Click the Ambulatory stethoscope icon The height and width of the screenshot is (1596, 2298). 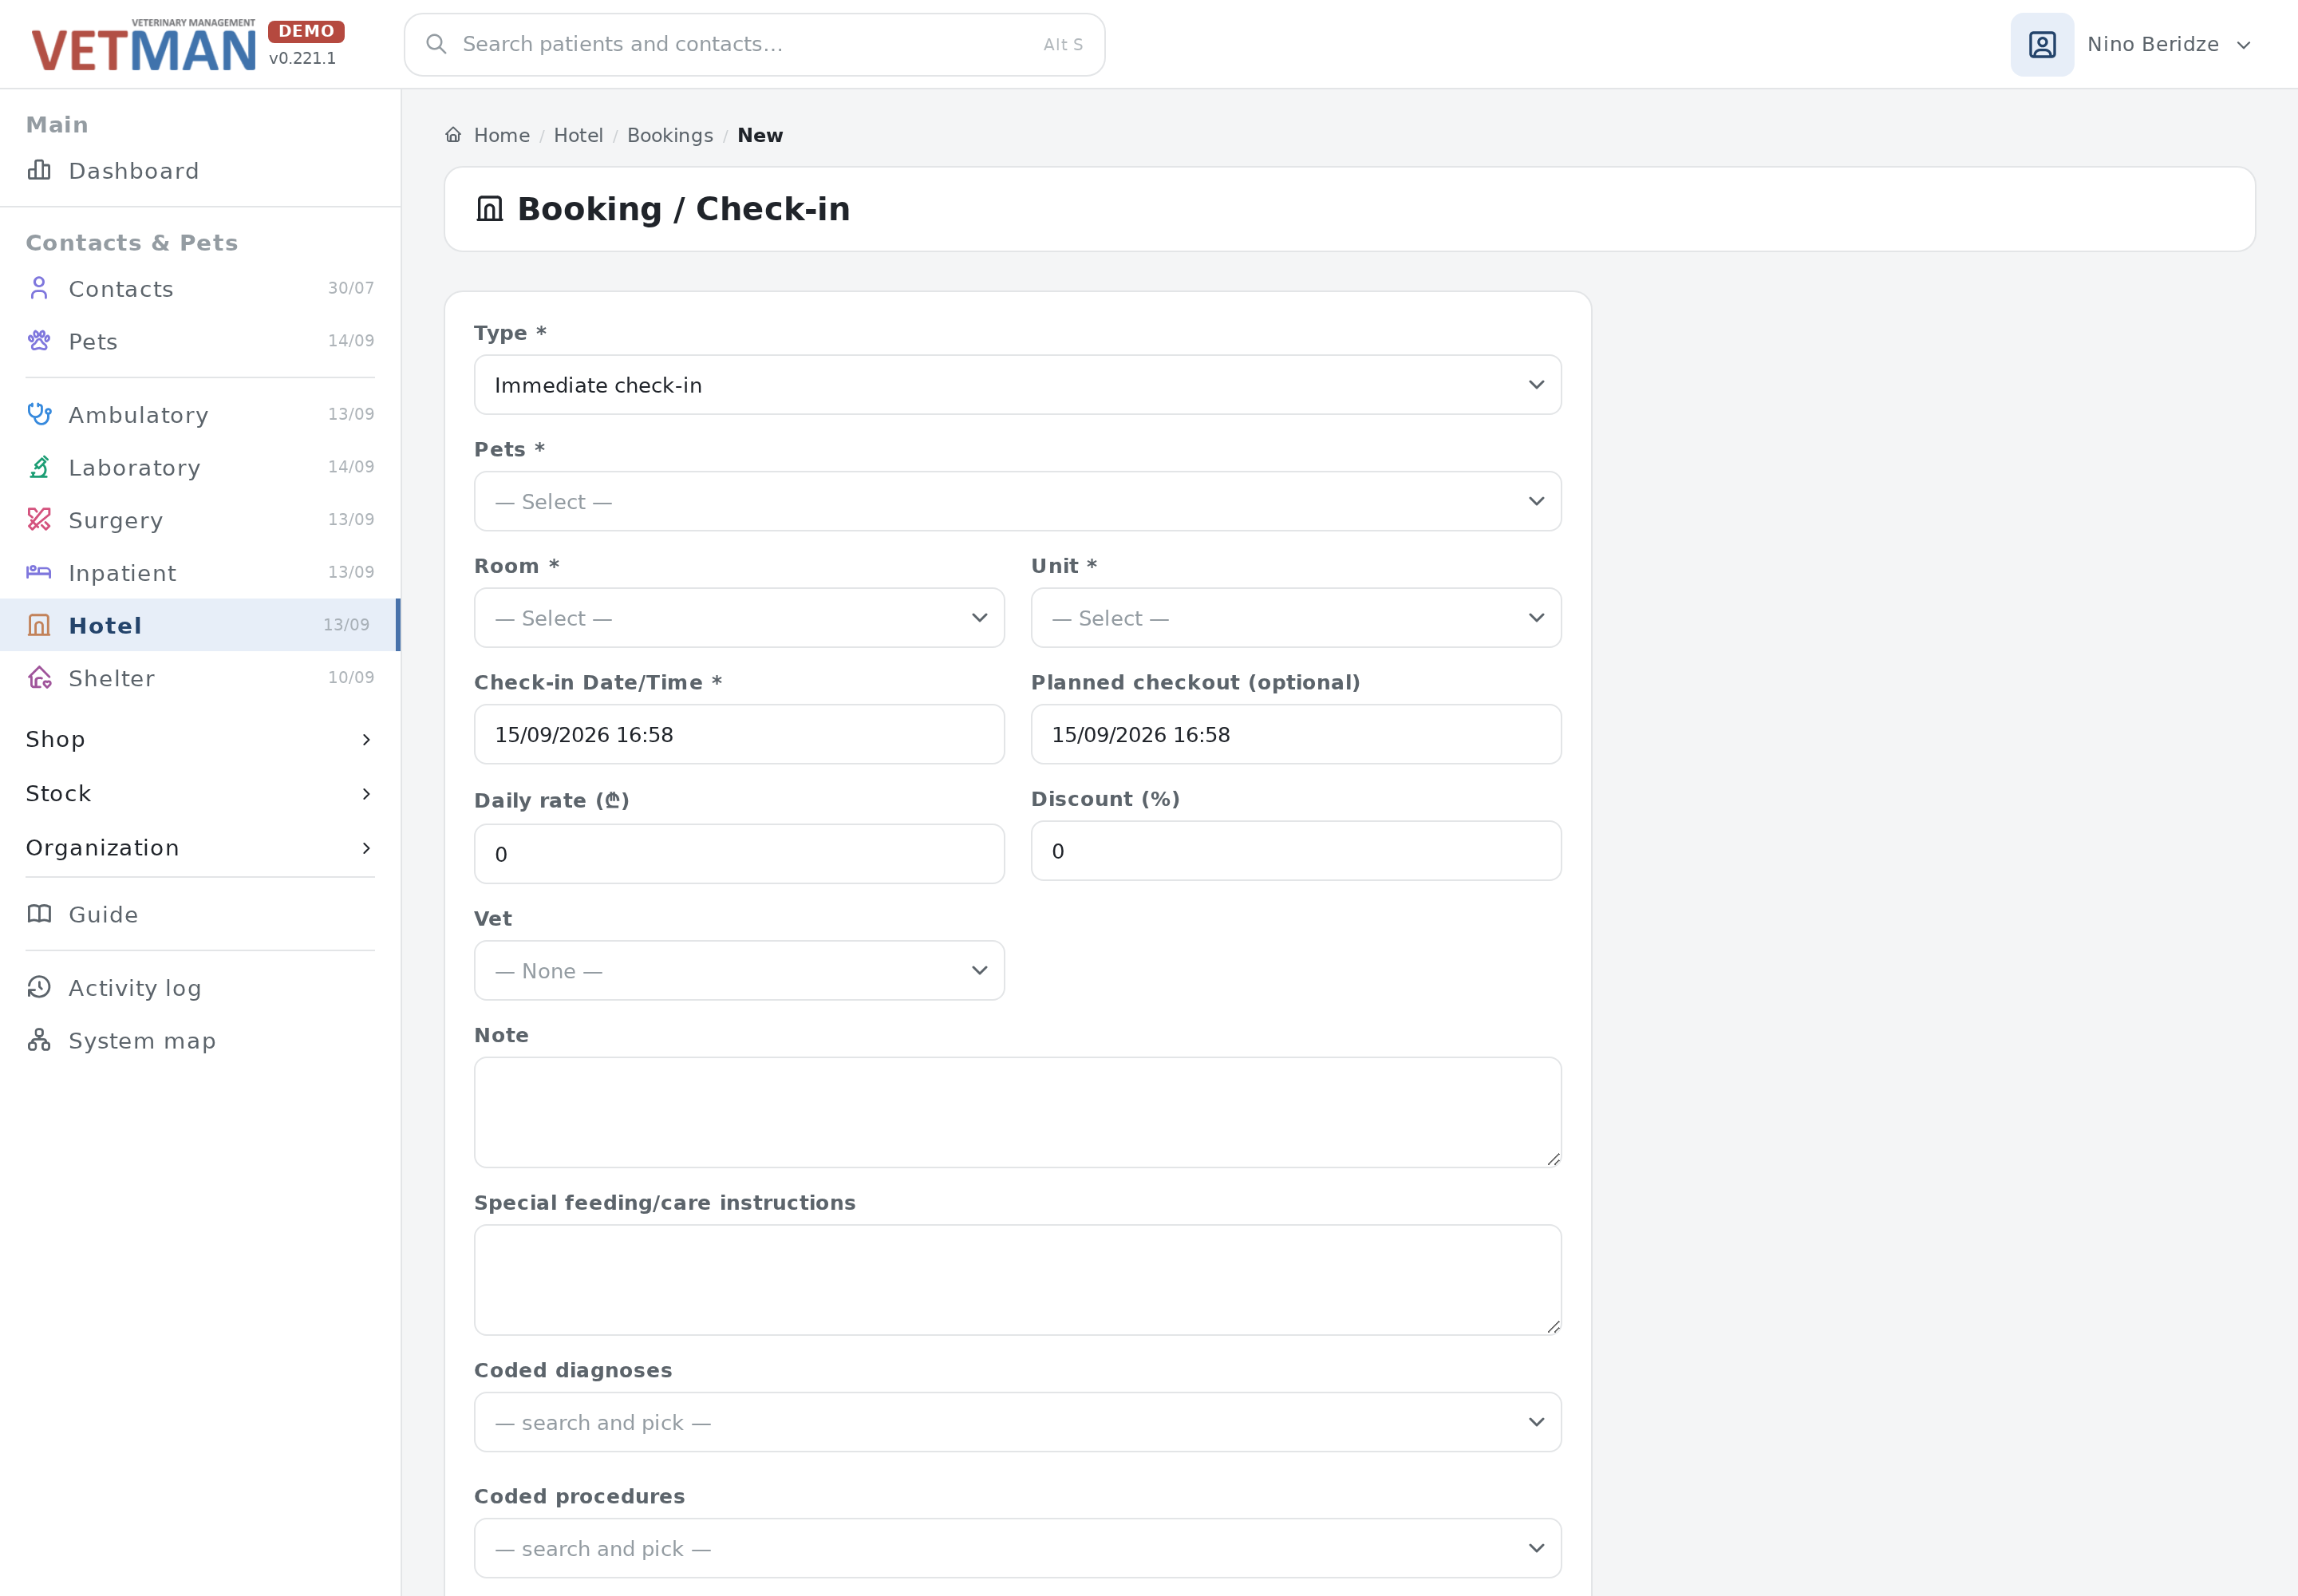[39, 414]
